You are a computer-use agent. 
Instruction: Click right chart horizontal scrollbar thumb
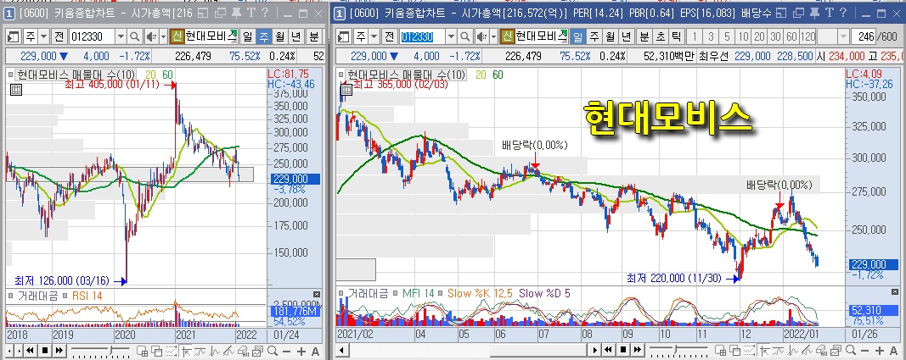pyautogui.click(x=539, y=350)
